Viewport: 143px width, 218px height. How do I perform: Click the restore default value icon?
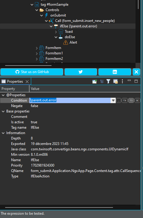click(x=115, y=81)
